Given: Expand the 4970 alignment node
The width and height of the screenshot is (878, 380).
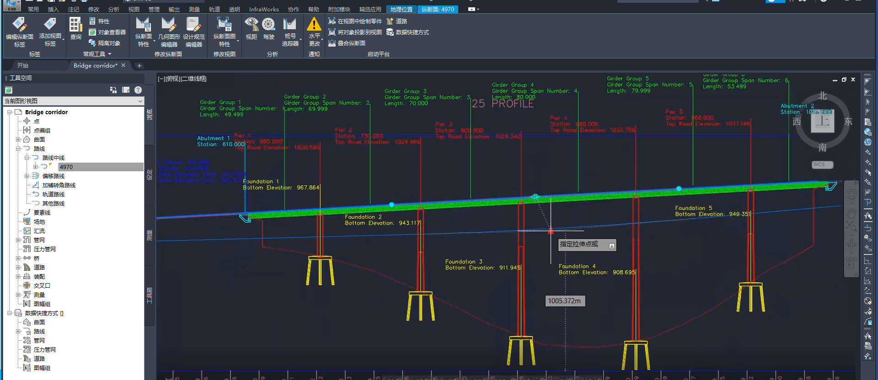Looking at the screenshot, I should tap(35, 167).
